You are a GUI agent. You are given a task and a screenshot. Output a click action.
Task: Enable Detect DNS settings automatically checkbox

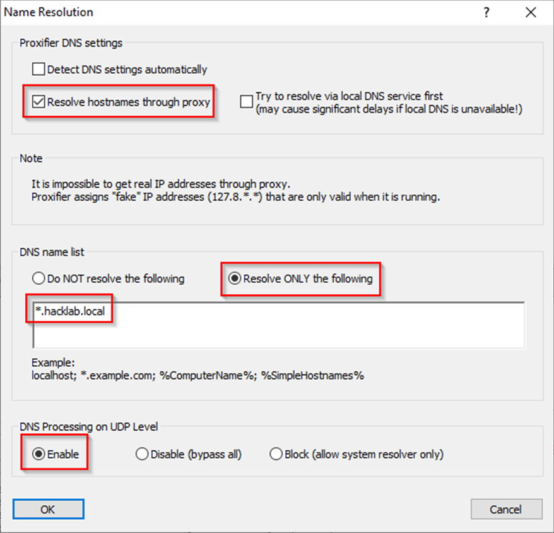[38, 69]
